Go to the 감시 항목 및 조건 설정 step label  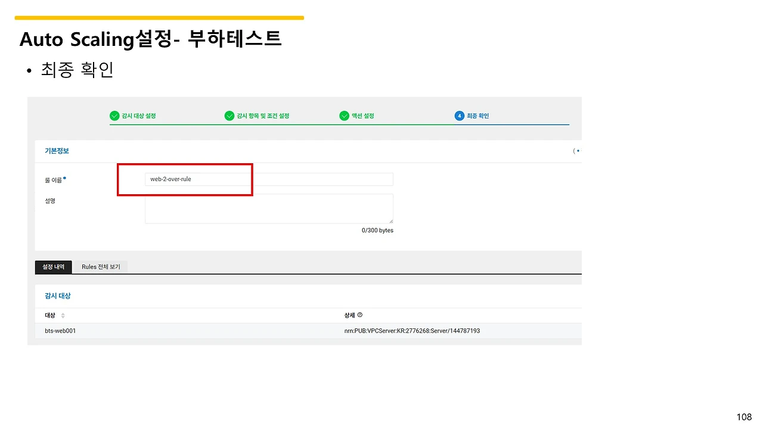(263, 116)
